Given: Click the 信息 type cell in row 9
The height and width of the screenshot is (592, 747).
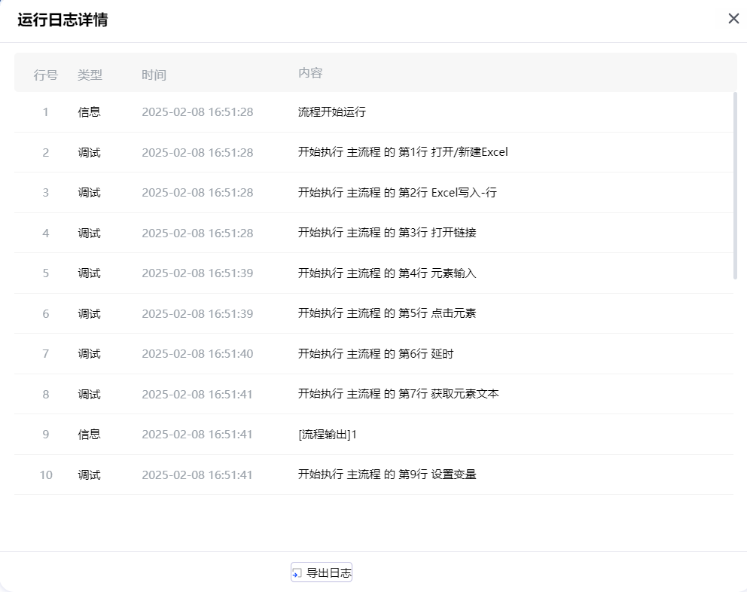Looking at the screenshot, I should pos(89,435).
